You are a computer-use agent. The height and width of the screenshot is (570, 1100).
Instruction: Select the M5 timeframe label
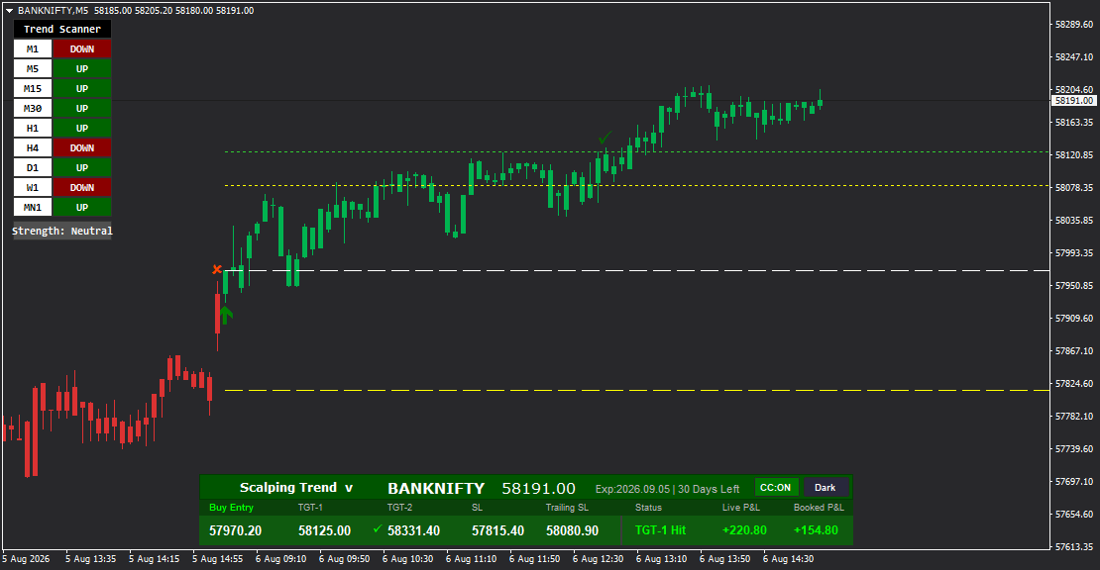33,68
